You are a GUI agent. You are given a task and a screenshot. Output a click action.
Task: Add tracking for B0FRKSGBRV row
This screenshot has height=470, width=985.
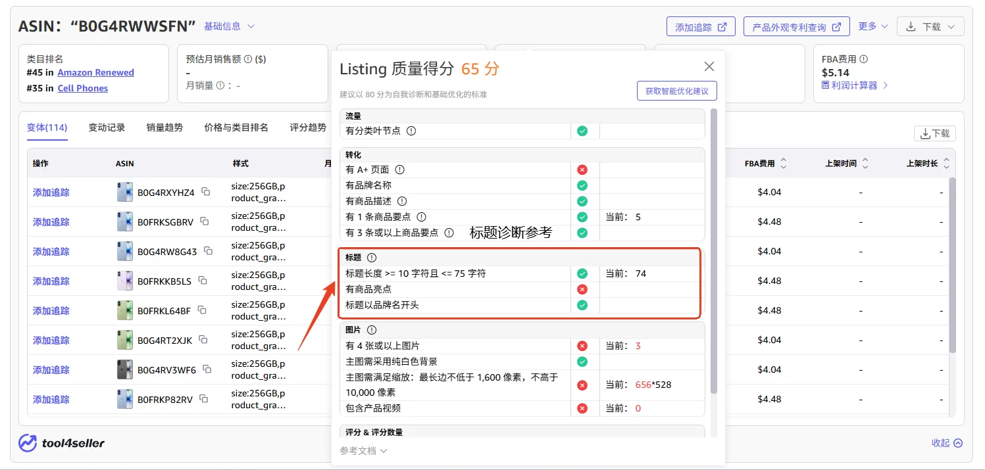click(51, 222)
